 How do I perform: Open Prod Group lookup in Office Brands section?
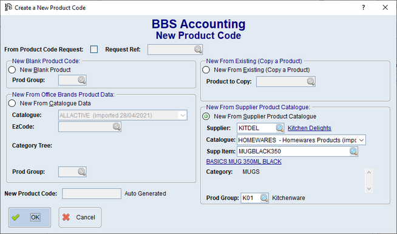81,172
